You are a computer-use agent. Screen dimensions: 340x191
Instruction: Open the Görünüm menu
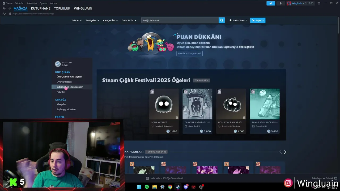(x=19, y=3)
